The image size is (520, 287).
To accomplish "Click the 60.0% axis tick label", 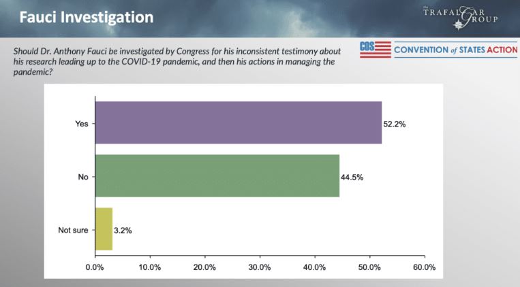I will (424, 267).
